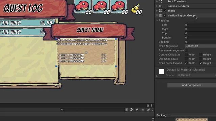Toggle the Project panel lock icon

[x=148, y=105]
